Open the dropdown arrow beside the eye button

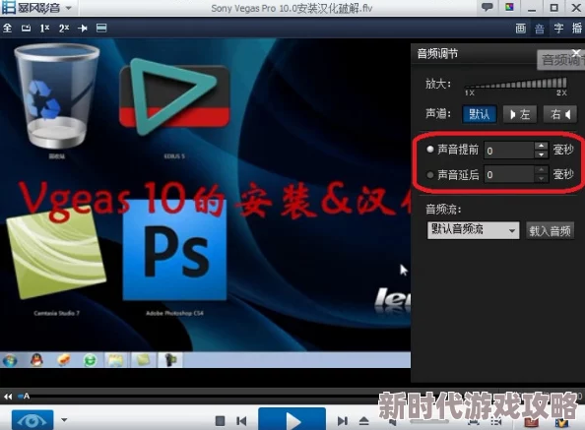(64, 419)
